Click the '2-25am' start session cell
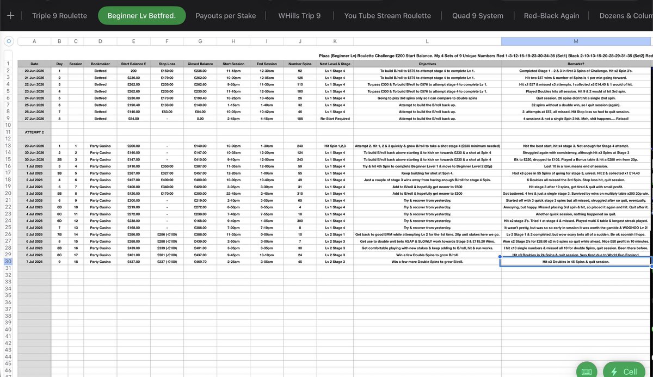 (233, 262)
